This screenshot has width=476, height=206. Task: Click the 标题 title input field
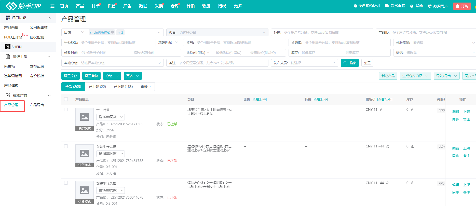[327, 32]
